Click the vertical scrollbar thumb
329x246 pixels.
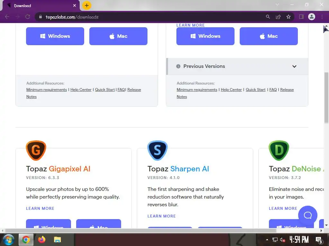(326, 97)
